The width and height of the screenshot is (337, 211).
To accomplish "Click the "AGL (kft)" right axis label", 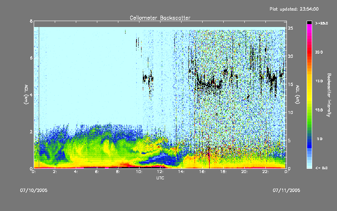I will point(297,95).
